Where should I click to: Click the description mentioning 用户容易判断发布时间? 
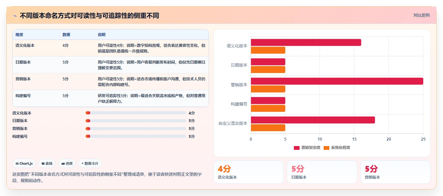coord(152,65)
